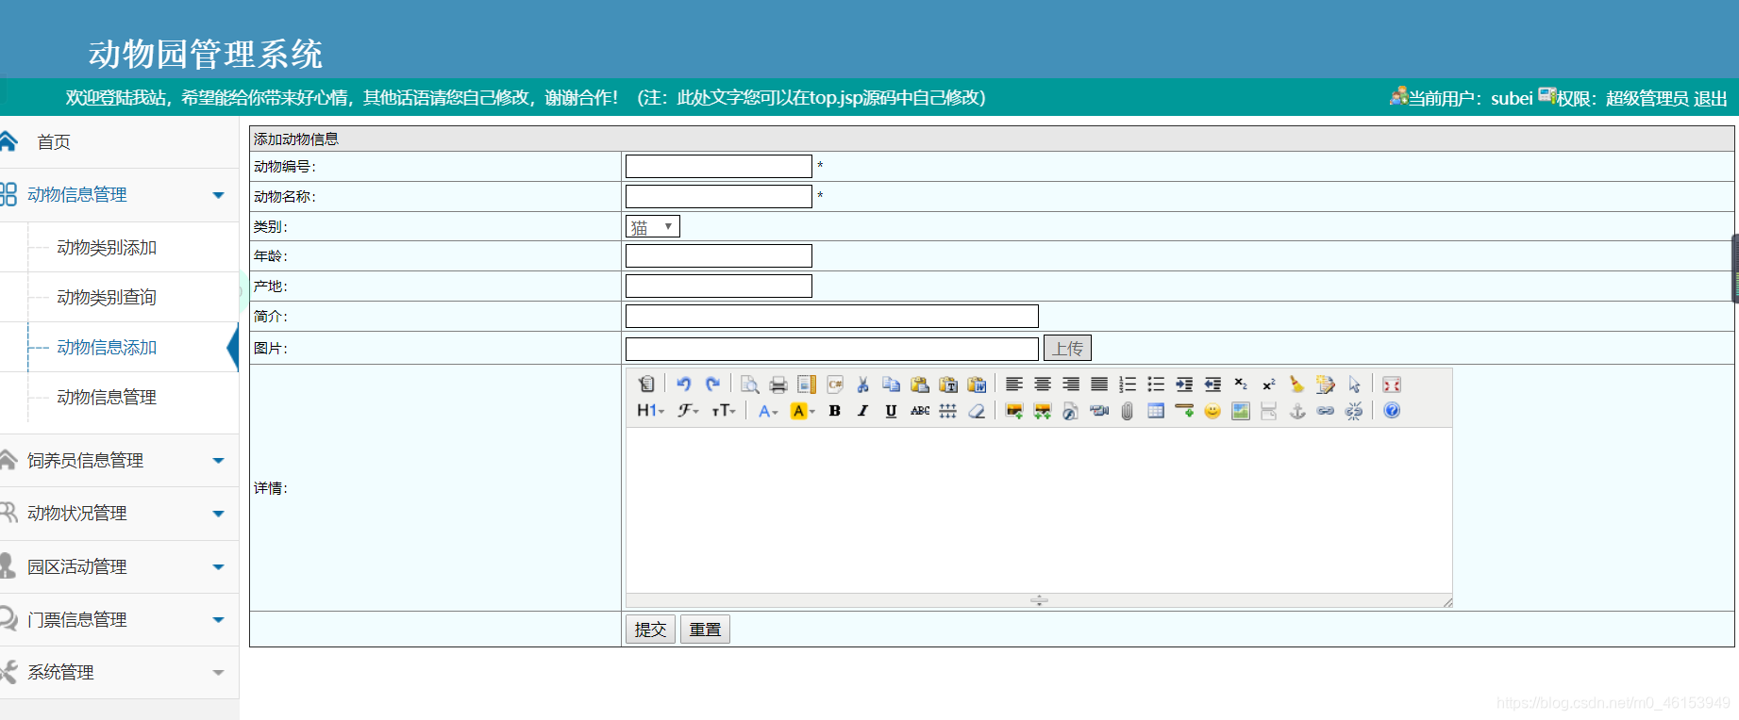
Task: Decrease indent in editor
Action: pos(1212,385)
